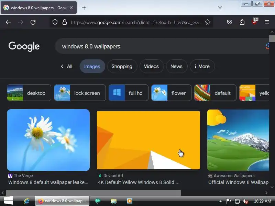Screen dimensions: 275x206
Task: Click the horizontal scrollbar thumb
Action: point(93,193)
